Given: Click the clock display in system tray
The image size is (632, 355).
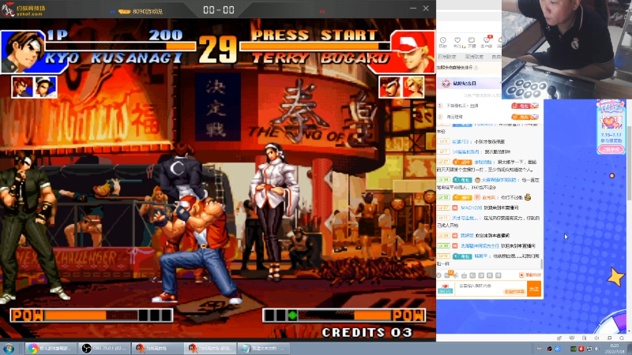Looking at the screenshot, I should coord(615,349).
